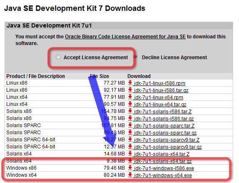Download jdk-7u1-solaris-i586.tar.gz
This screenshot has height=183, width=239.
tap(164, 118)
